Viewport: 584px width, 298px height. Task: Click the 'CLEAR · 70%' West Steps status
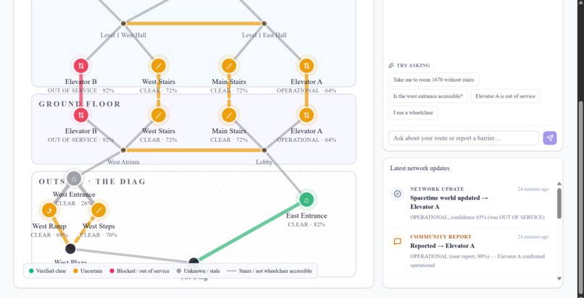tap(99, 235)
